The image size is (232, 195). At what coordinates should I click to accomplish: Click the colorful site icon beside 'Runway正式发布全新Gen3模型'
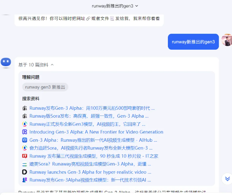tap(24, 124)
